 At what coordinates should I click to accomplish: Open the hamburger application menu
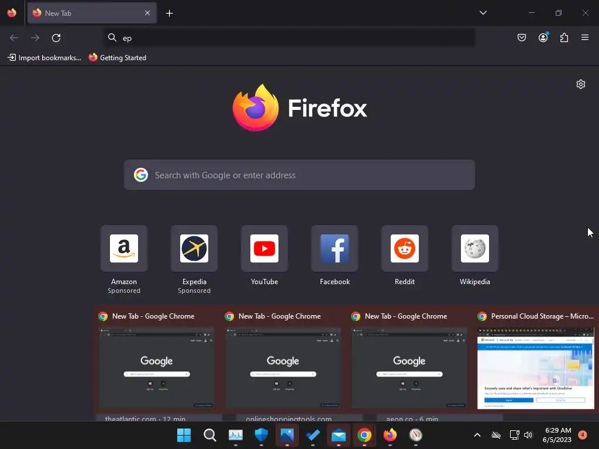pos(584,37)
